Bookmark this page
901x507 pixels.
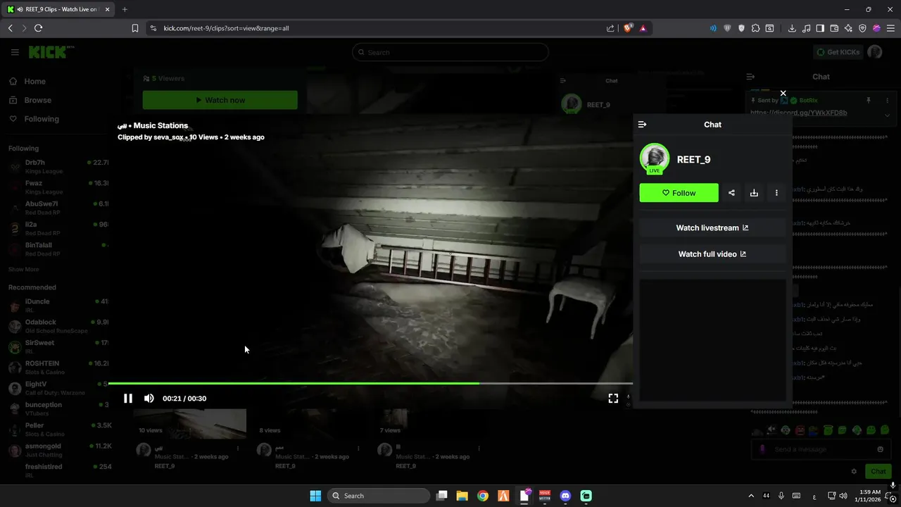(x=134, y=28)
